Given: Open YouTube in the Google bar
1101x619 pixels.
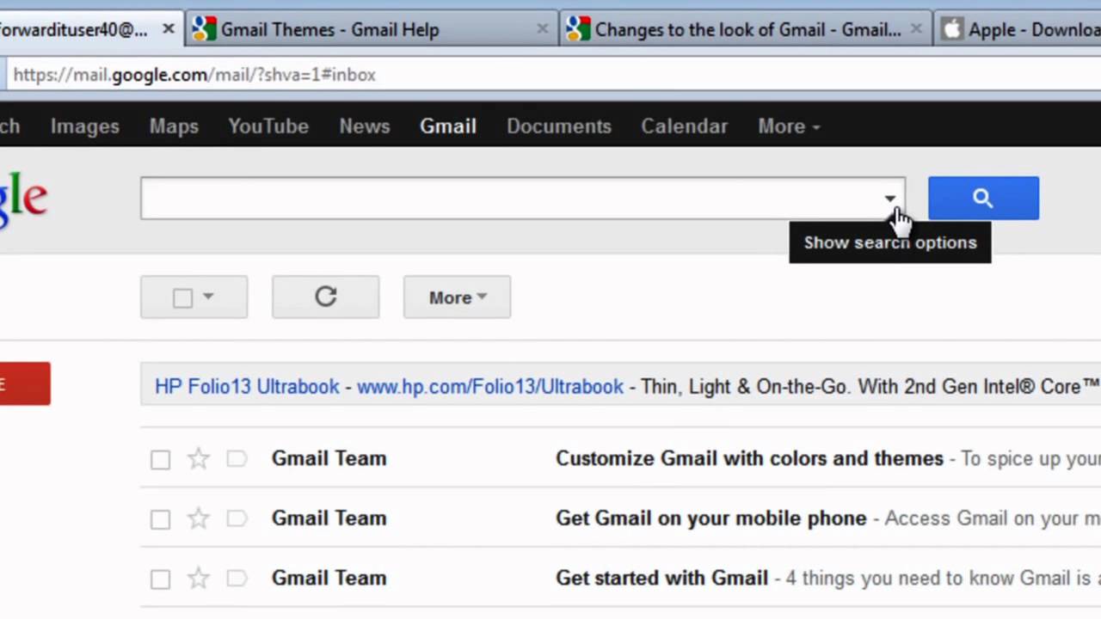Looking at the screenshot, I should click(x=268, y=126).
